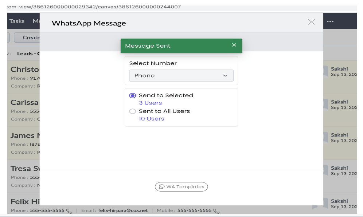Open the more options ellipsis in the top bar
Image resolution: width=363 pixels, height=217 pixels.
[330, 21]
